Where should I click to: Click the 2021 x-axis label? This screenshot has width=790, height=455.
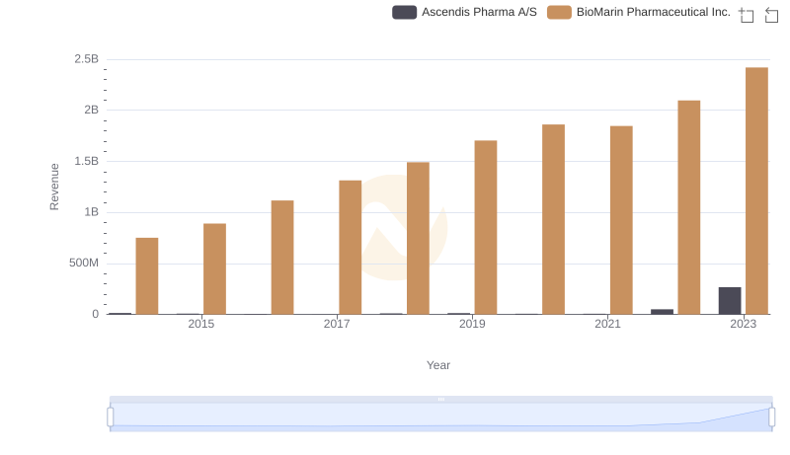click(x=607, y=324)
